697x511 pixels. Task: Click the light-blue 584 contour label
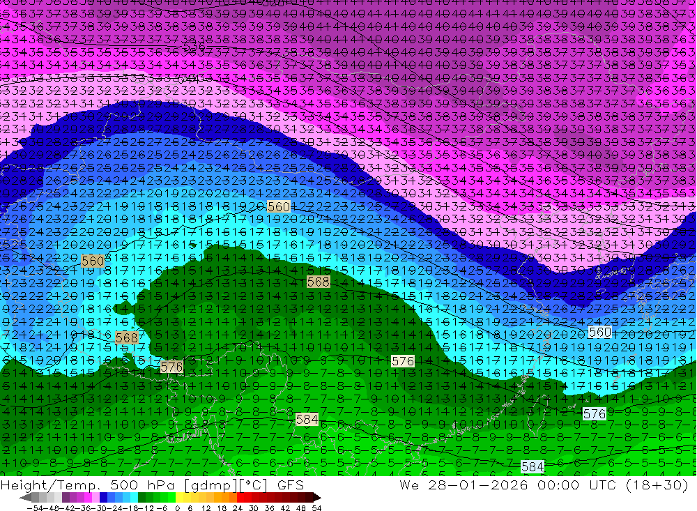(533, 466)
